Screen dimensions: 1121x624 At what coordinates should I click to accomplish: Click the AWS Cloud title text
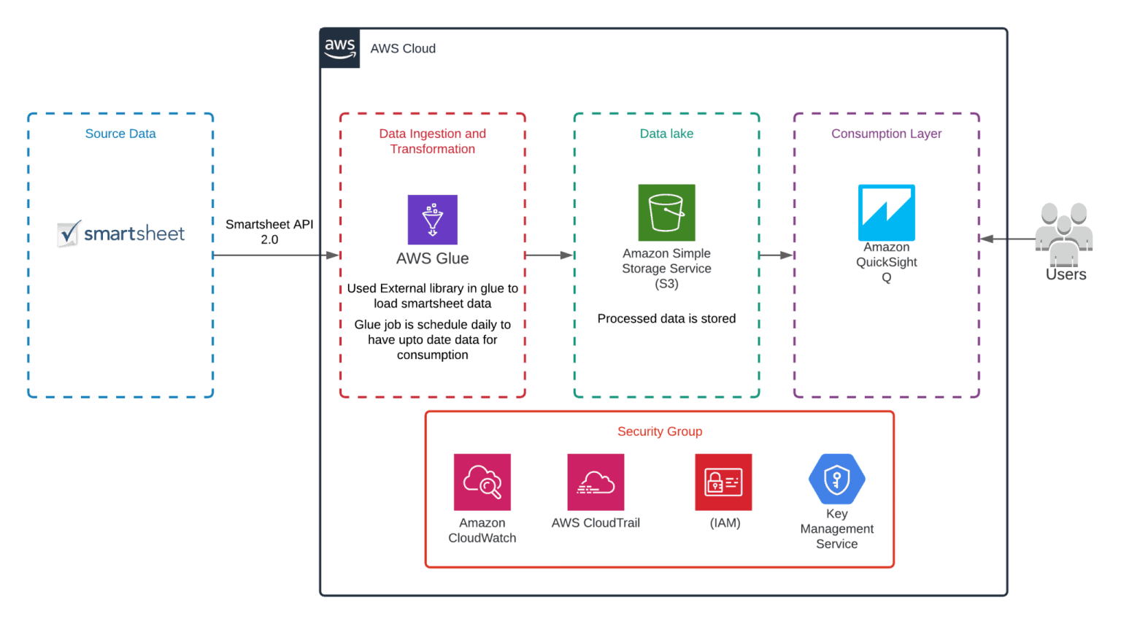click(403, 48)
